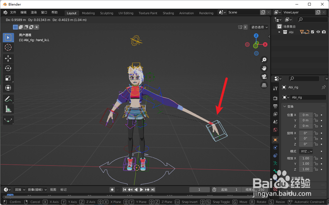Click the play animation button
Viewport: 329px width, 205px height.
(x=142, y=190)
